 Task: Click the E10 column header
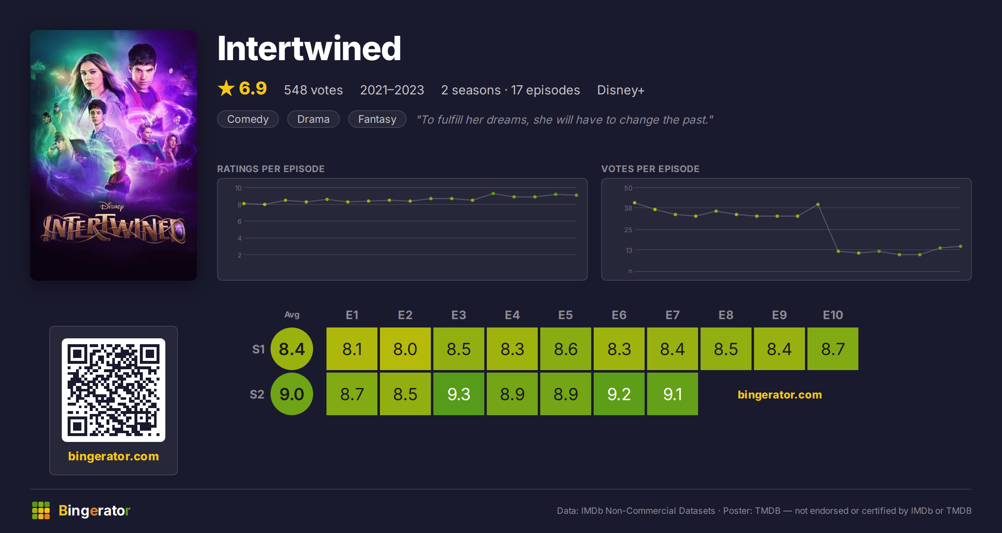coord(833,315)
